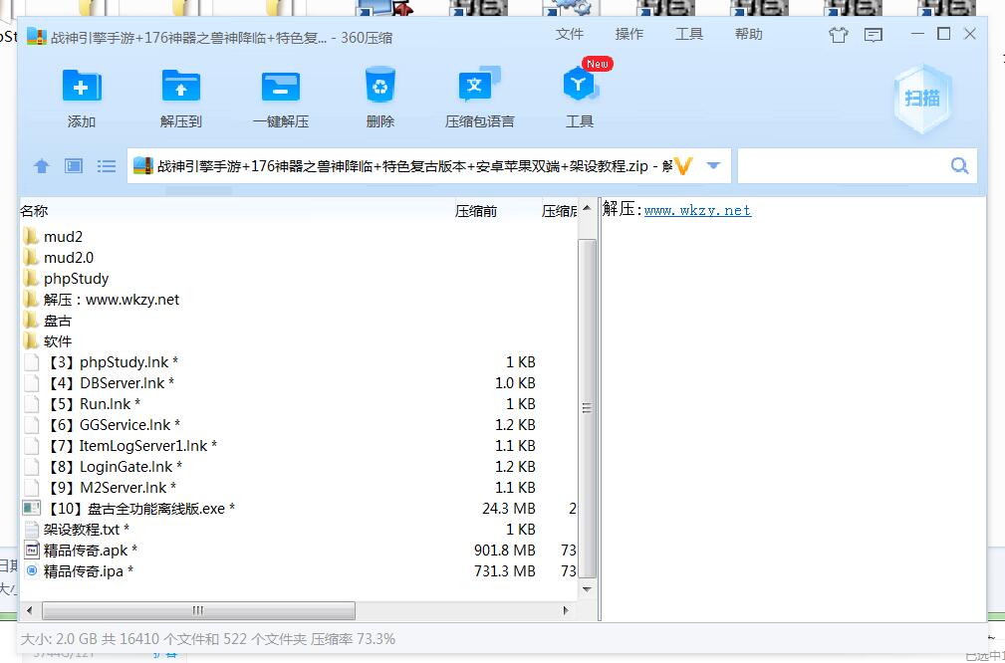Click inside the archive search field
1005x663 pixels.
coord(842,166)
